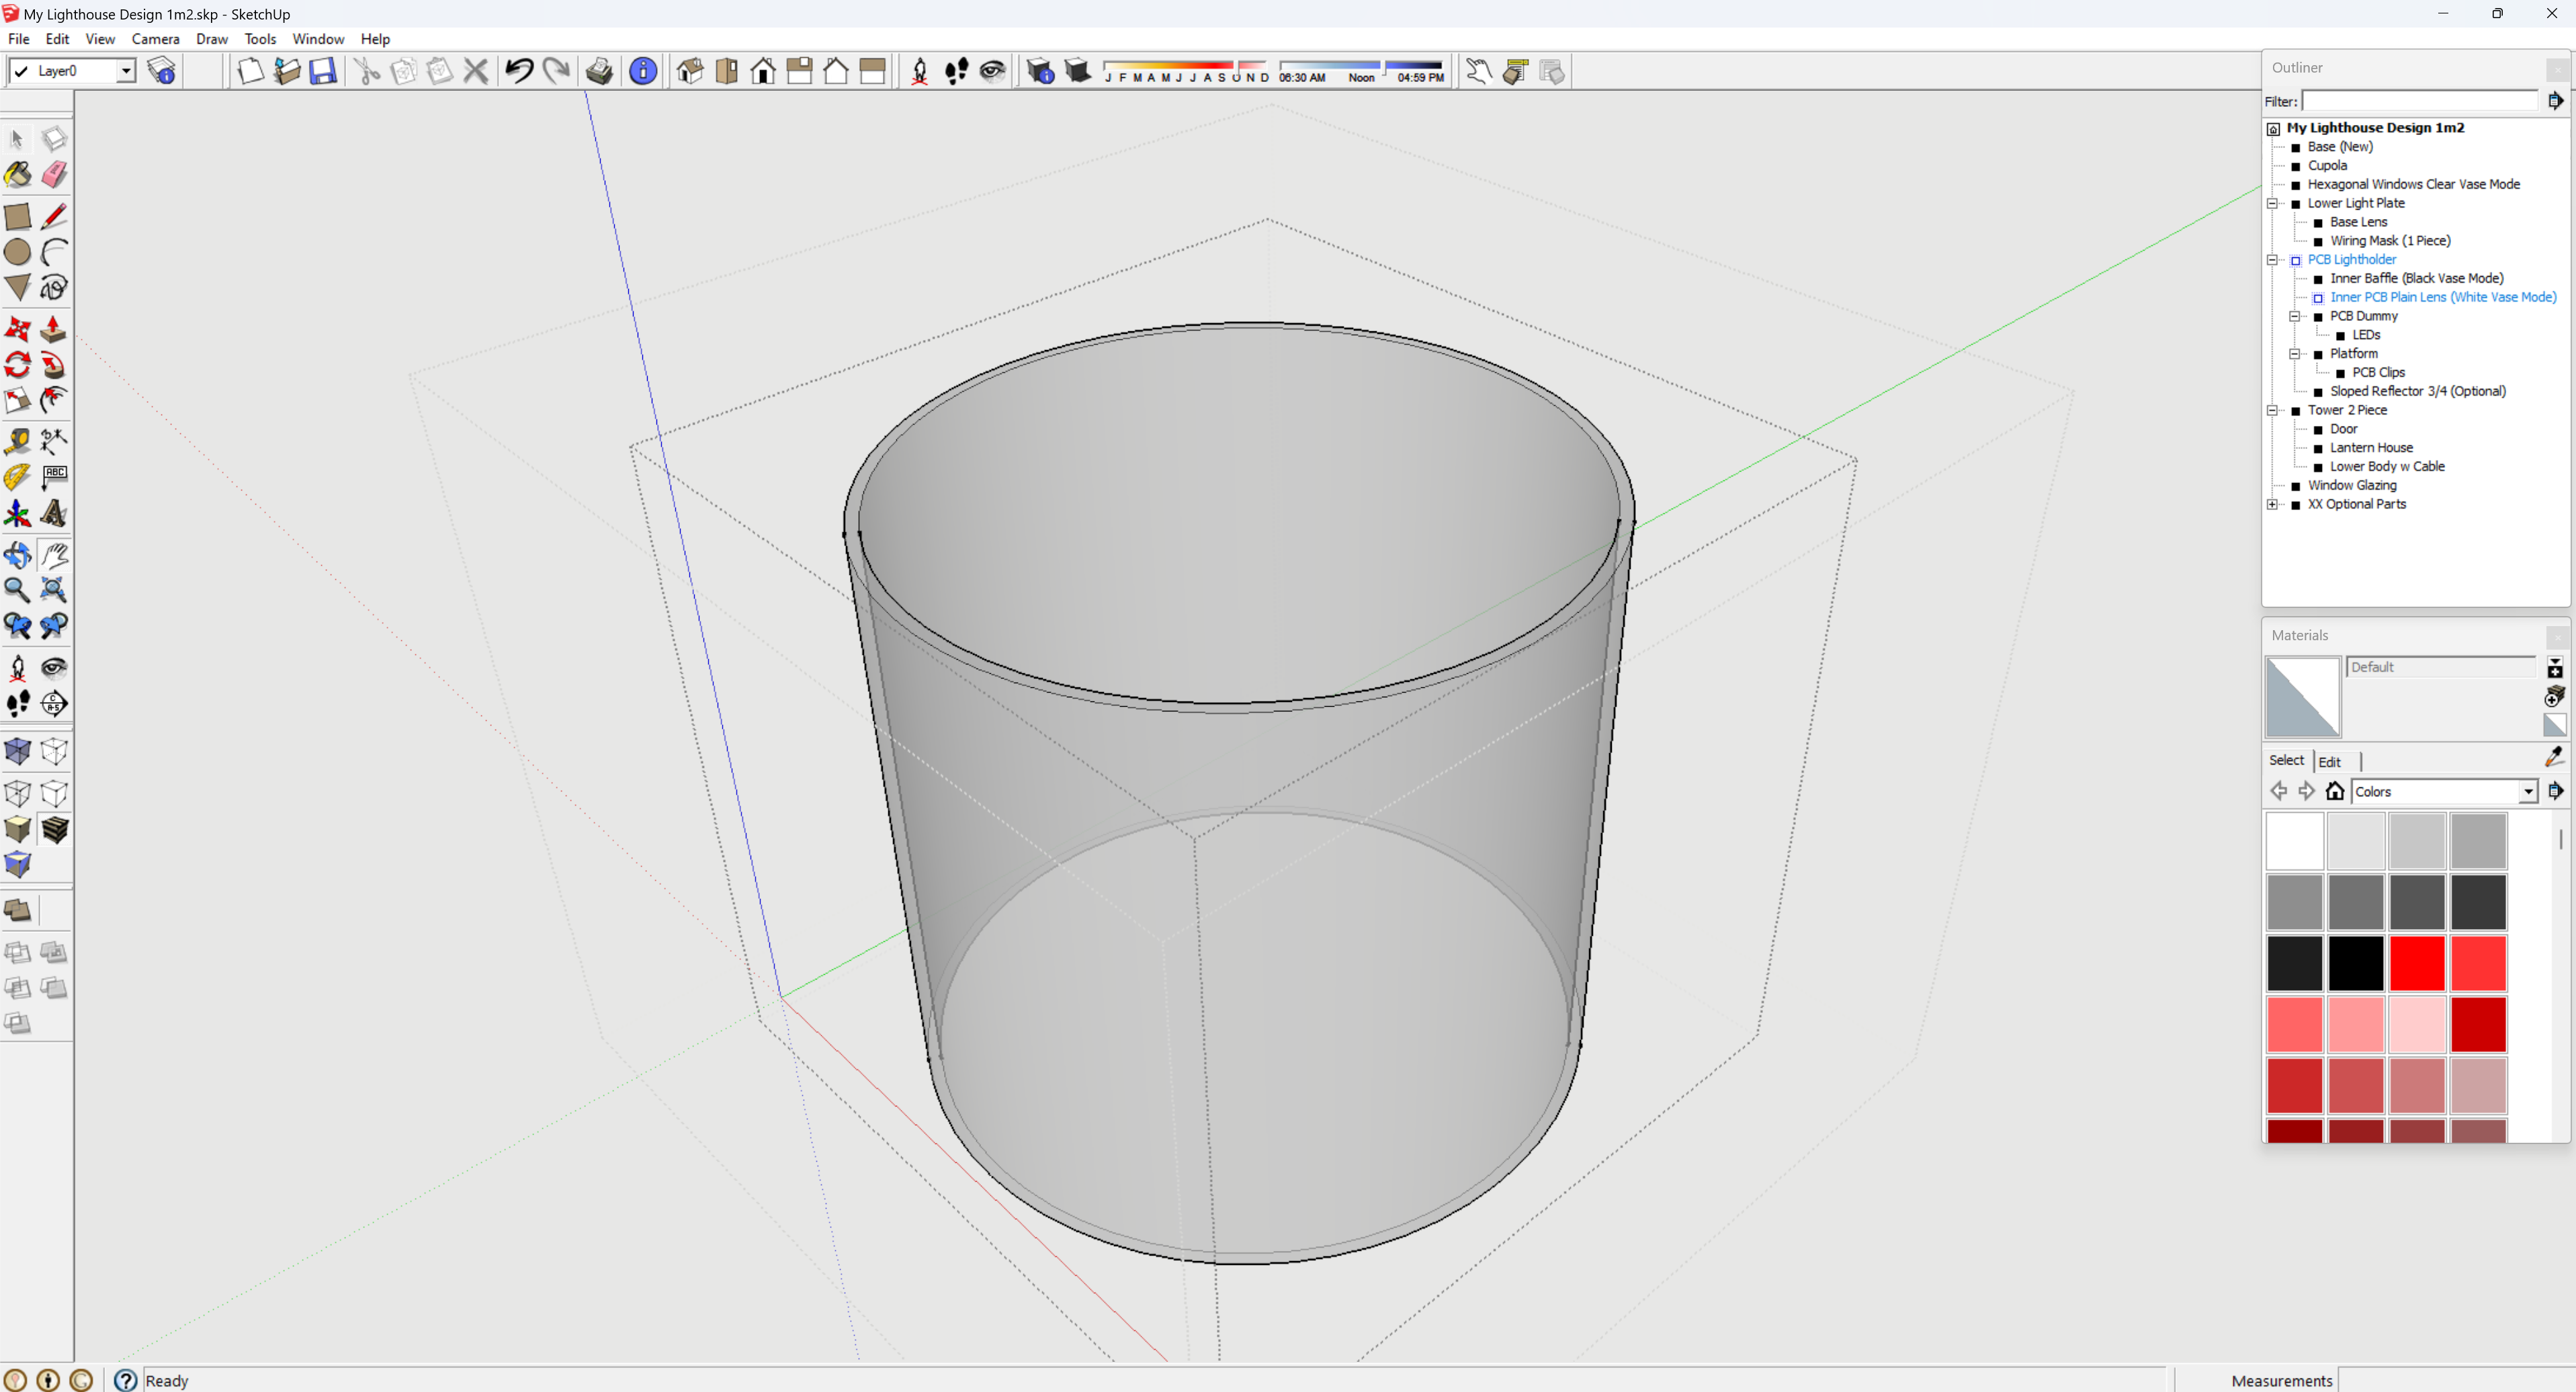Open Model Info blue icon
Viewport: 2576px width, 1392px height.
click(643, 71)
